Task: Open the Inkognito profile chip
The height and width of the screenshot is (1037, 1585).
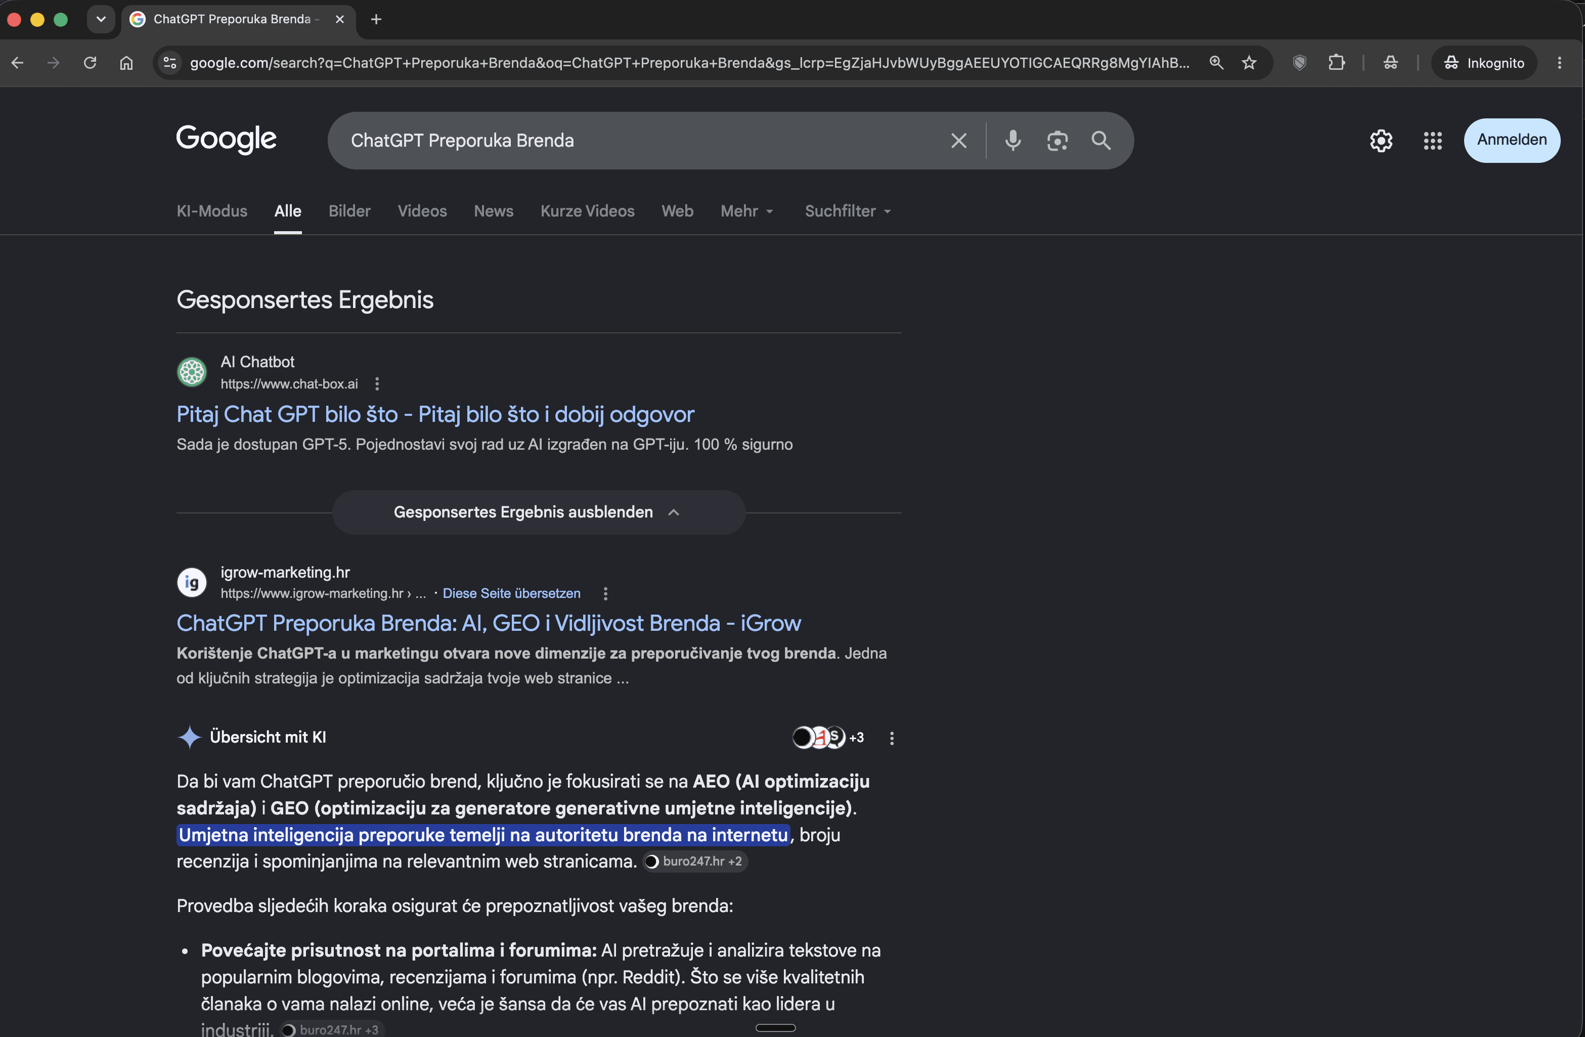Action: [x=1484, y=63]
